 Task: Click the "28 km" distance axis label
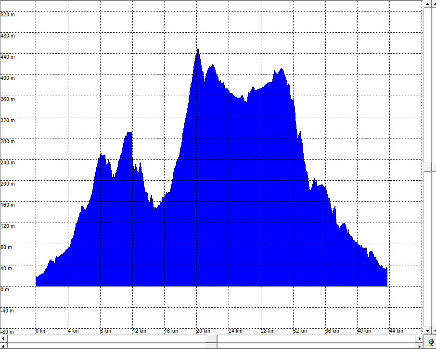[268, 331]
